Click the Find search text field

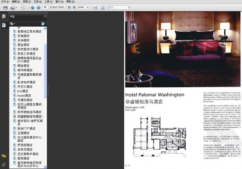point(118,7)
